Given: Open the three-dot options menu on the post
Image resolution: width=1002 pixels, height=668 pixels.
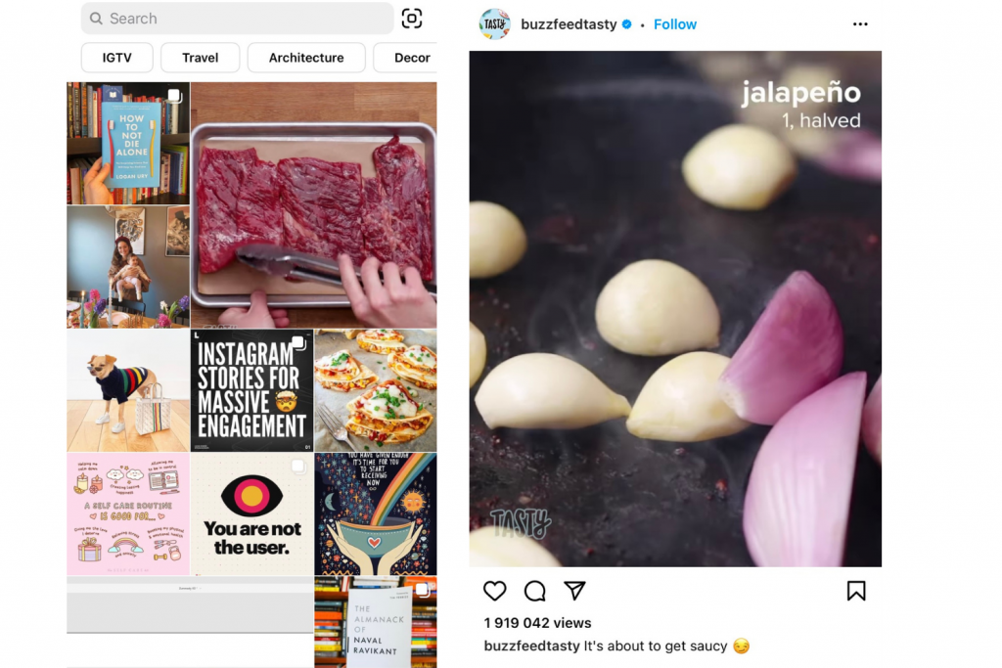Looking at the screenshot, I should click(x=859, y=24).
